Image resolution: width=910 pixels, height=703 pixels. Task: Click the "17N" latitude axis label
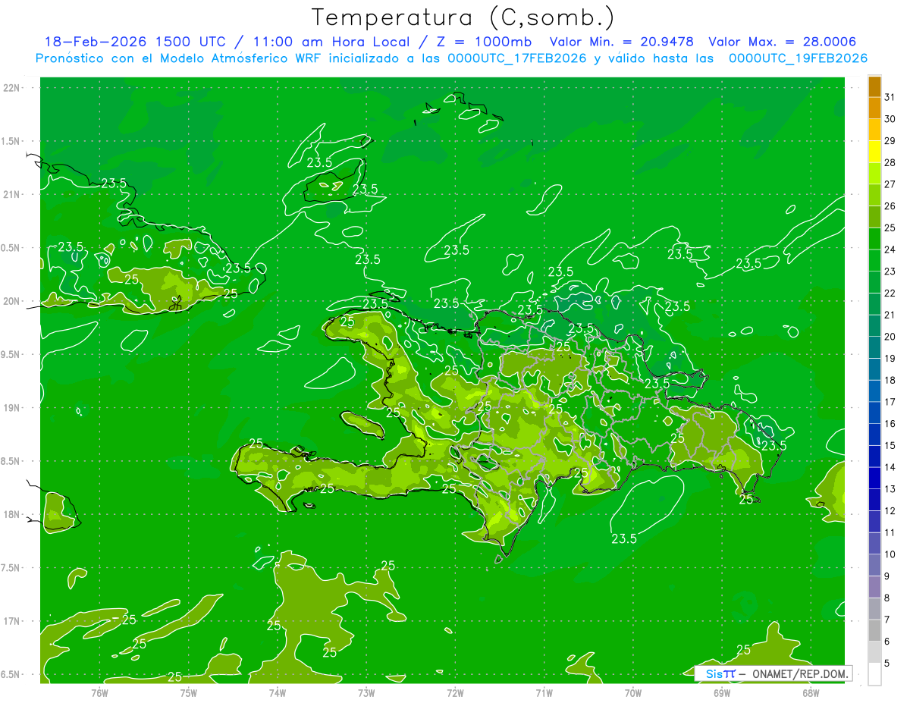11,621
